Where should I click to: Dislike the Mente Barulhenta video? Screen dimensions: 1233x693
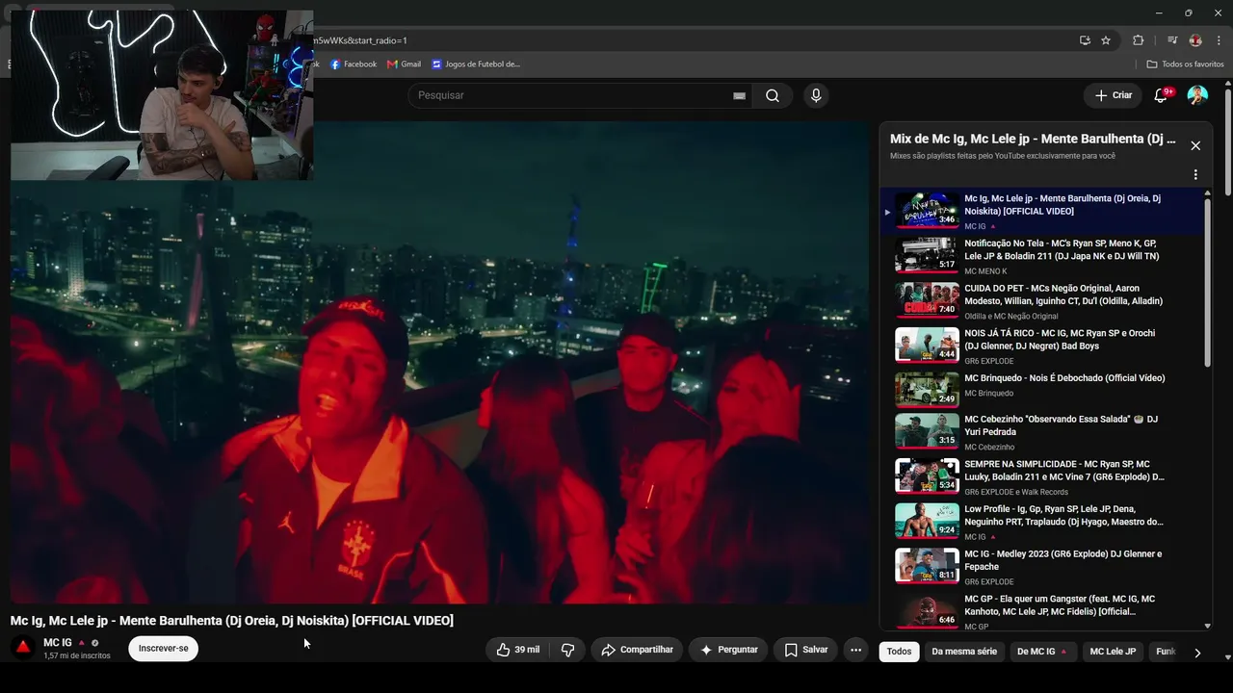(x=567, y=650)
